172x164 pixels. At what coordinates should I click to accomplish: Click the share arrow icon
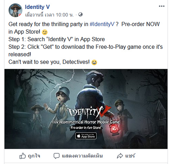click(x=120, y=156)
